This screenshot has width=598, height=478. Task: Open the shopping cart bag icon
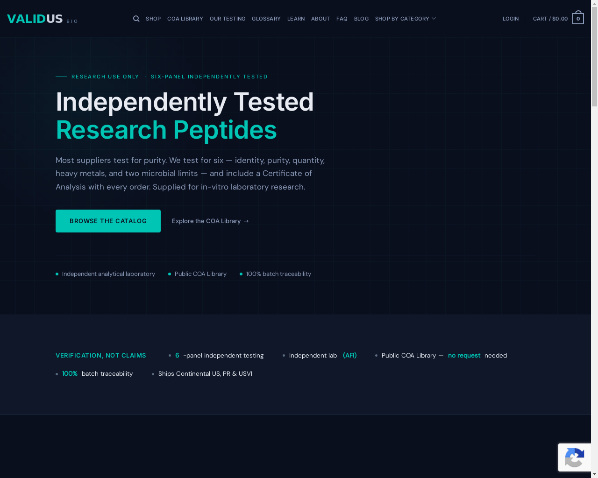point(578,17)
